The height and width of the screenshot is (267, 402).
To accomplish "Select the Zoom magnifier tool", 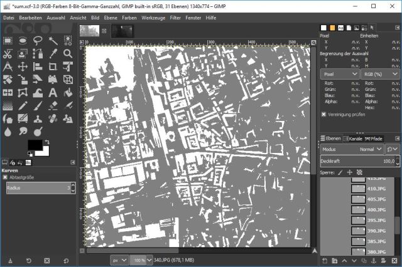I will pyautogui.click(x=68, y=54).
